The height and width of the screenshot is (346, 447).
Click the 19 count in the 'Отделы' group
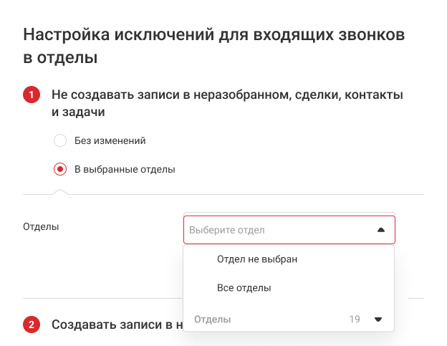pos(355,319)
